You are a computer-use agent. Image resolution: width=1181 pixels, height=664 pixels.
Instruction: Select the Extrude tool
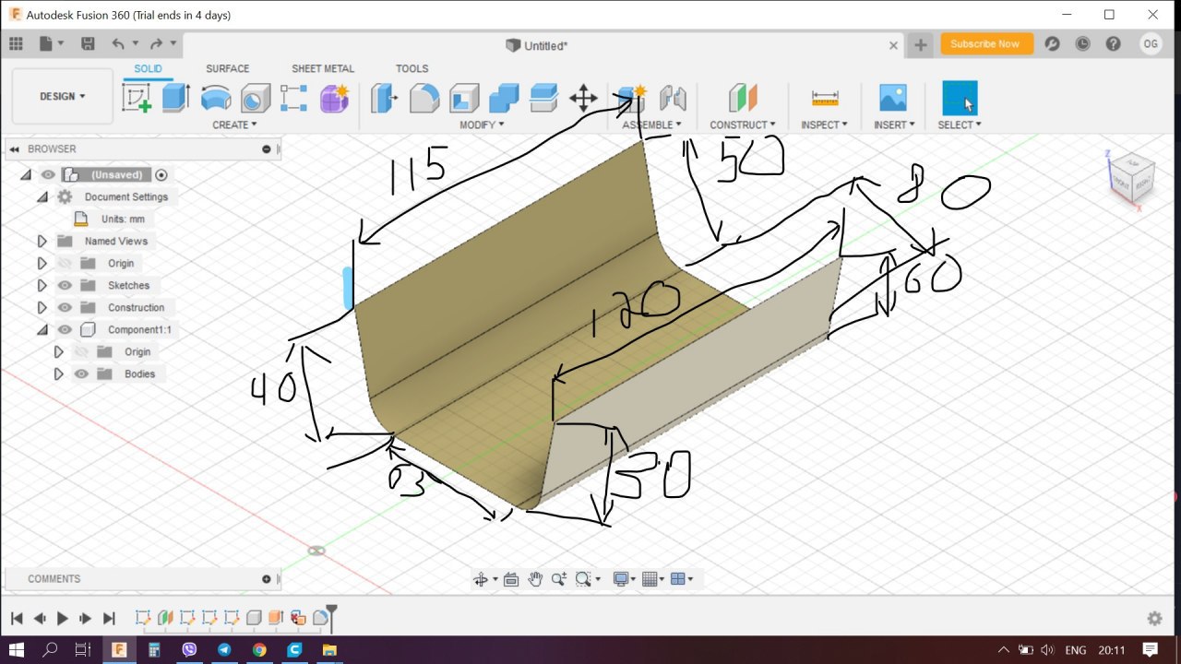tap(176, 98)
